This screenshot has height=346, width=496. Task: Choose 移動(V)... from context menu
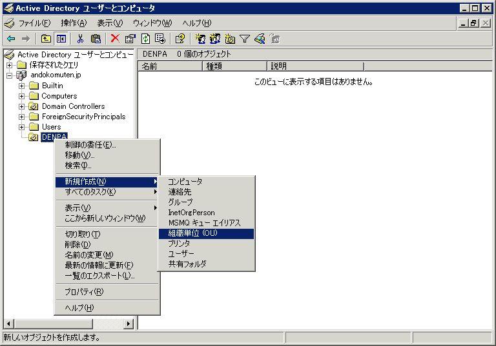(107, 155)
